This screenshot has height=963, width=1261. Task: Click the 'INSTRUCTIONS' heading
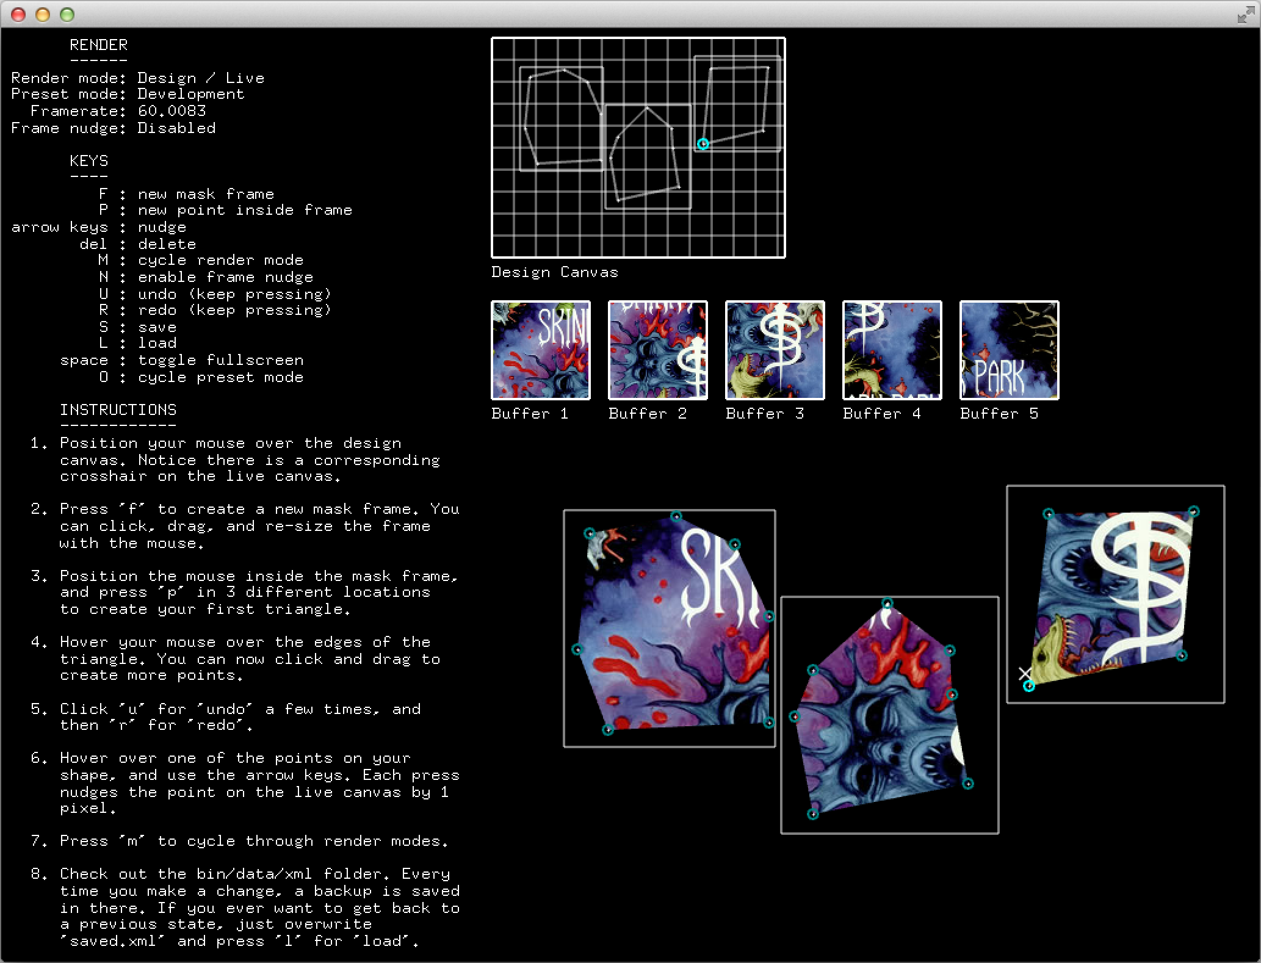point(118,409)
